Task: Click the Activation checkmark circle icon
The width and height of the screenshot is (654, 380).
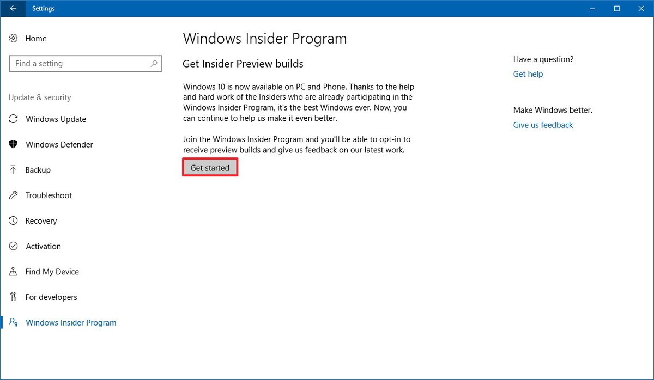Action: coord(14,246)
